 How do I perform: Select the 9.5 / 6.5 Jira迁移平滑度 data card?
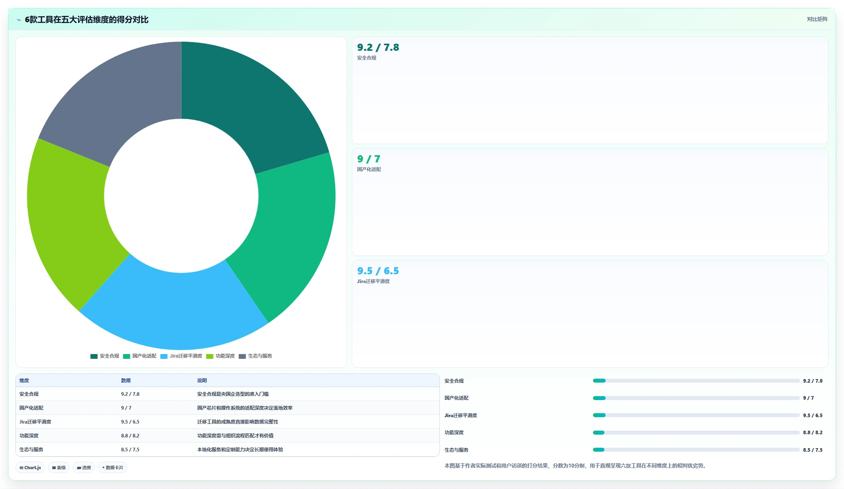point(590,314)
